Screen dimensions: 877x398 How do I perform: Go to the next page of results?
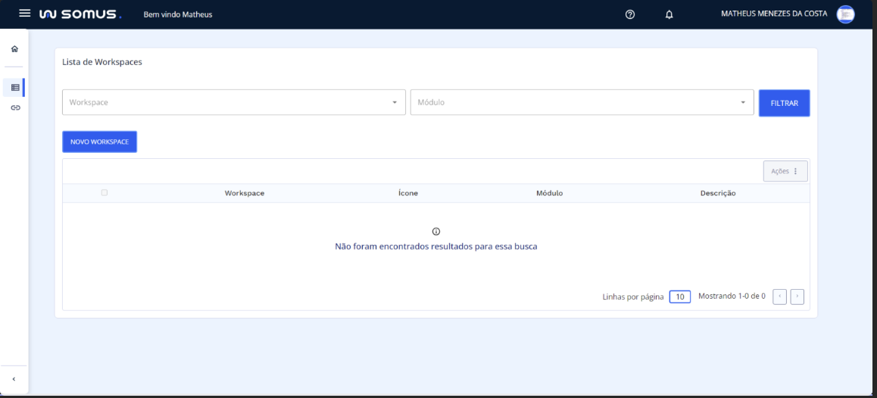797,297
